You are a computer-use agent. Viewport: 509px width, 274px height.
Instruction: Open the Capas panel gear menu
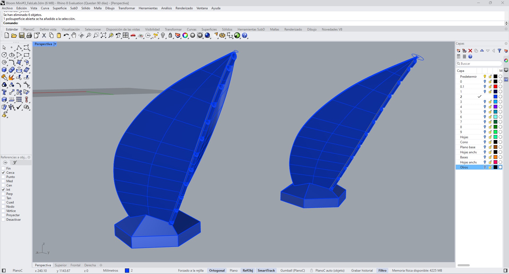tap(506, 44)
